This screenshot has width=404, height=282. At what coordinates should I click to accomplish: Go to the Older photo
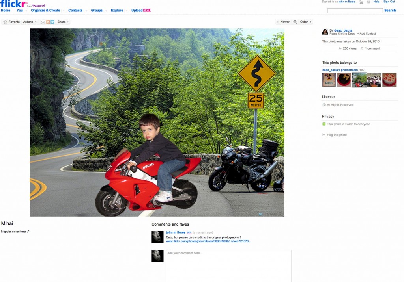tap(306, 22)
